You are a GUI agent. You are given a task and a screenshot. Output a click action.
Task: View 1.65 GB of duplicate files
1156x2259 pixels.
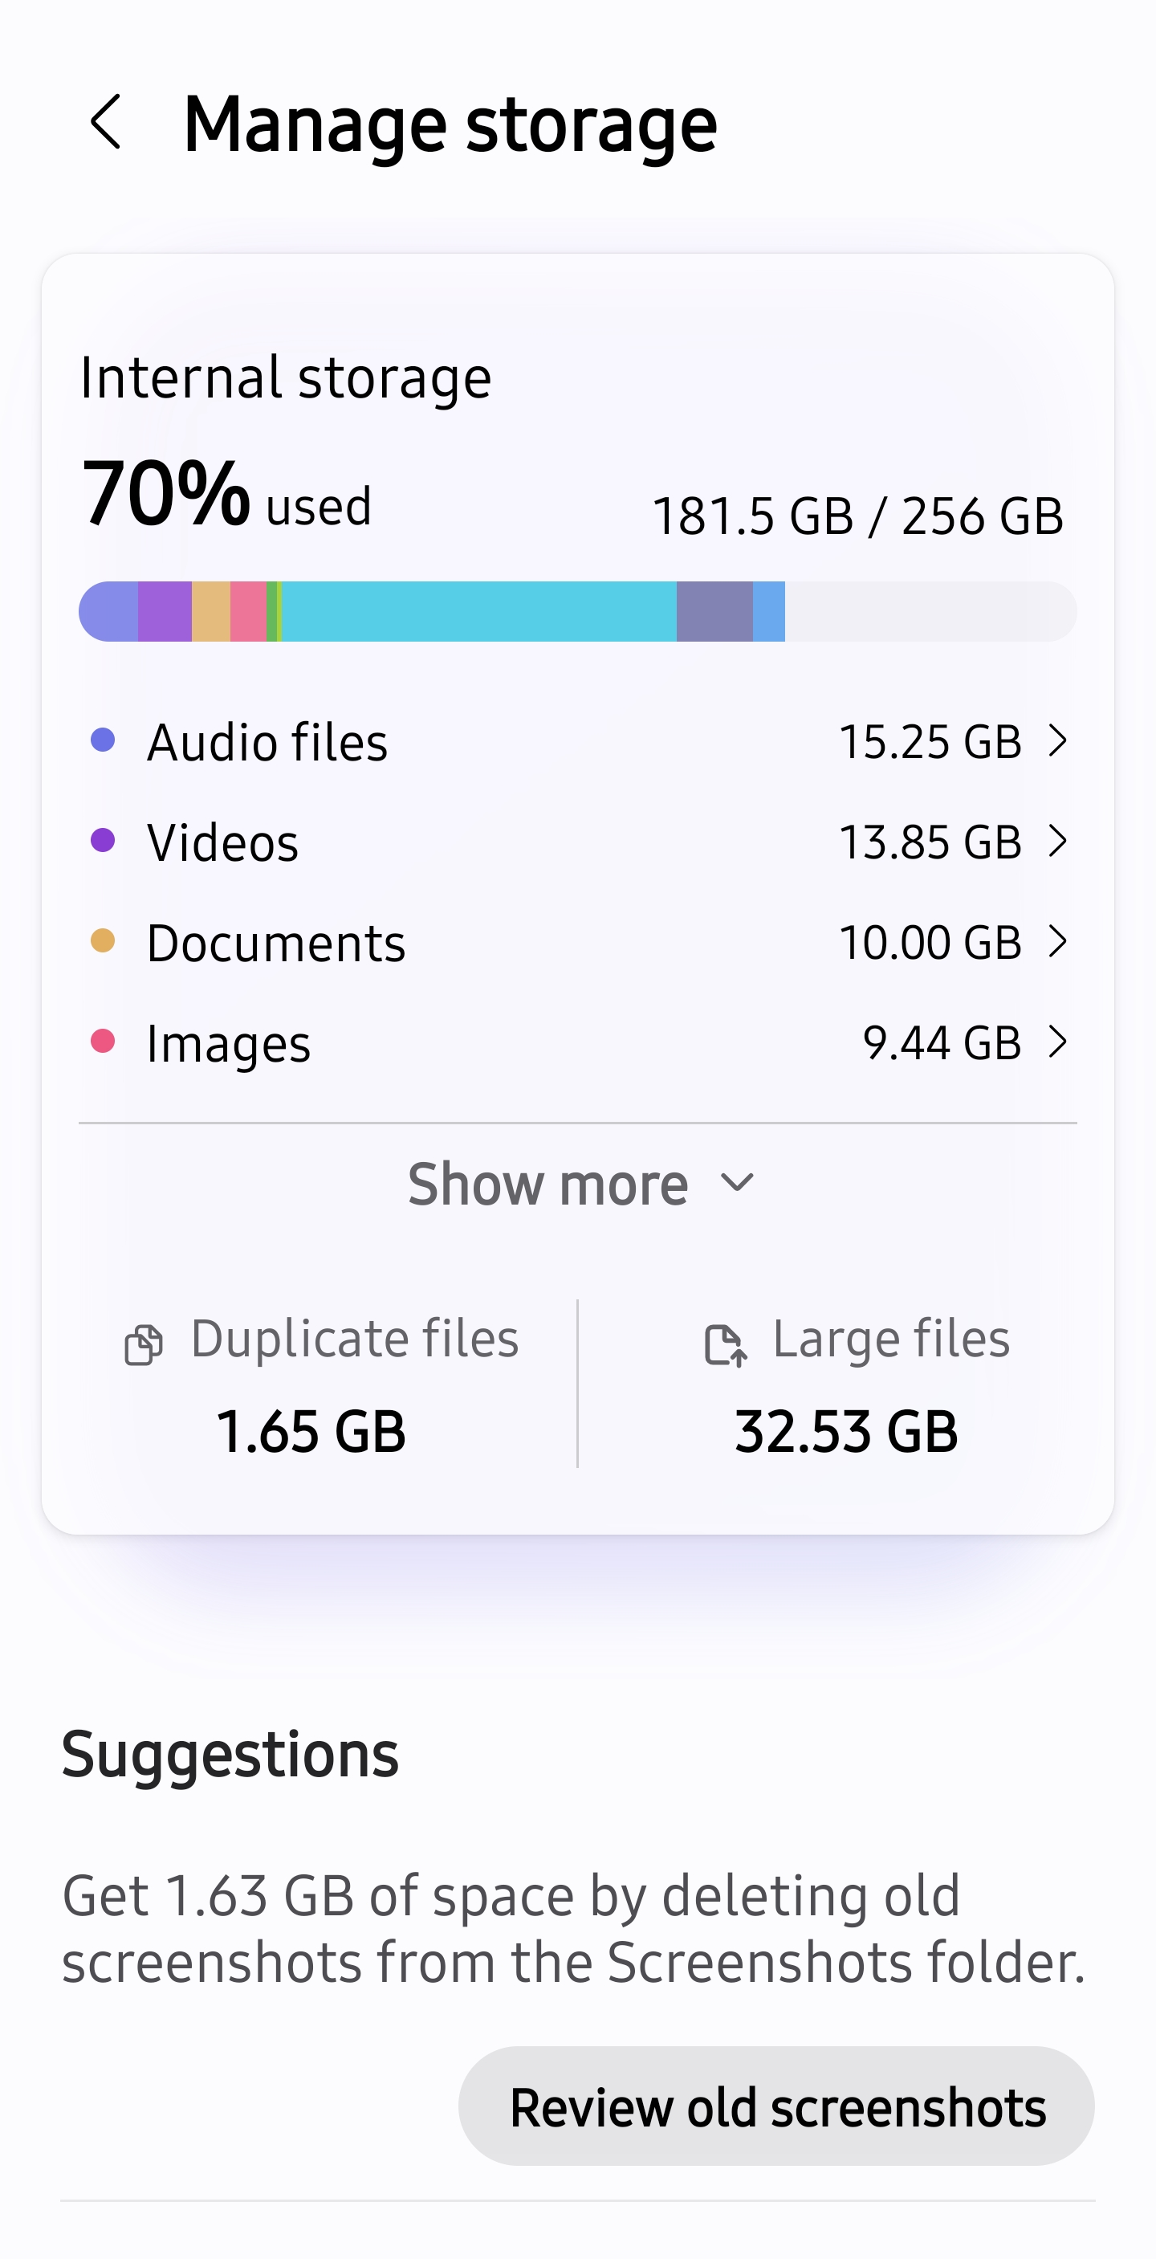pyautogui.click(x=311, y=1431)
